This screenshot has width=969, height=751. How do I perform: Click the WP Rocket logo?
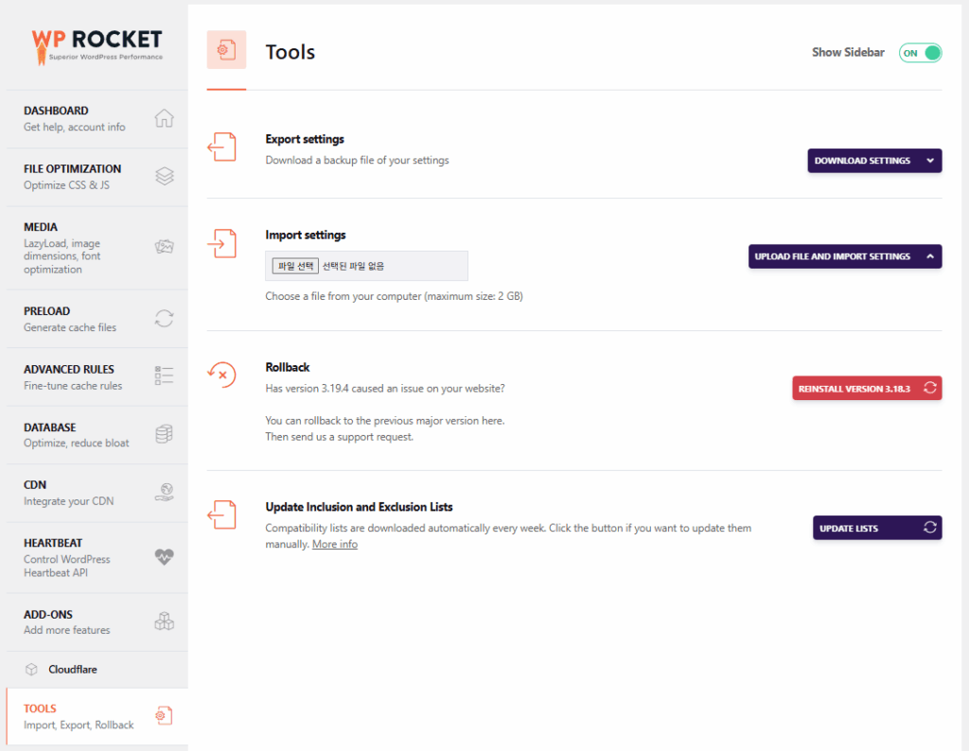coord(97,44)
